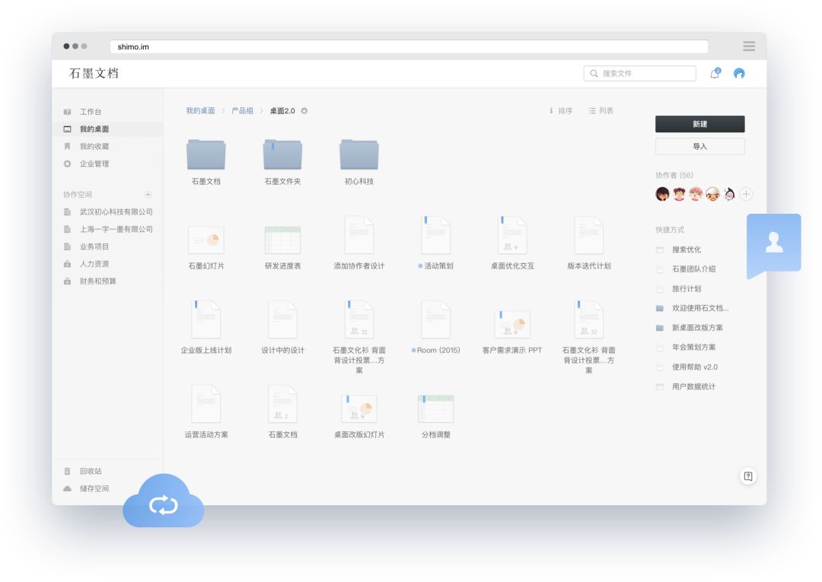Open the 年会策划方案 shortcut
This screenshot has height=582, width=822.
tap(686, 347)
